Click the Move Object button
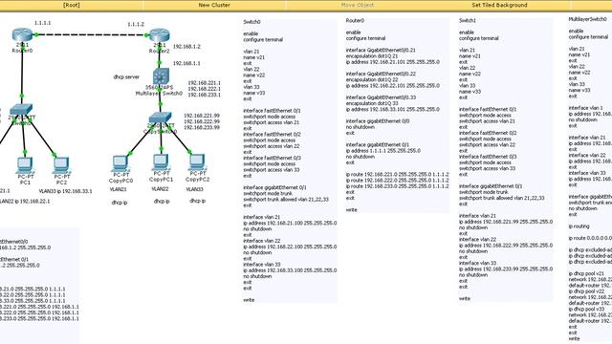The width and height of the screenshot is (612, 344). 357,5
